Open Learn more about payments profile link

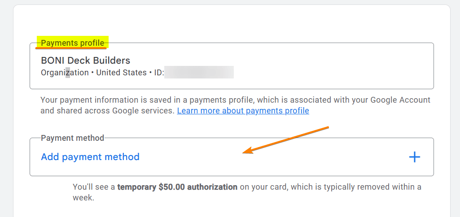243,110
